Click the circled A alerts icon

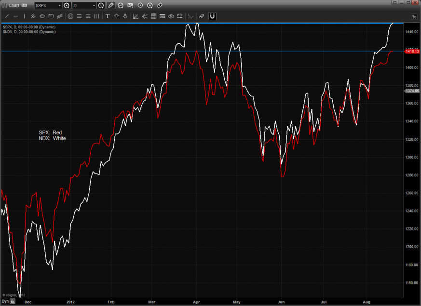pyautogui.click(x=150, y=5)
